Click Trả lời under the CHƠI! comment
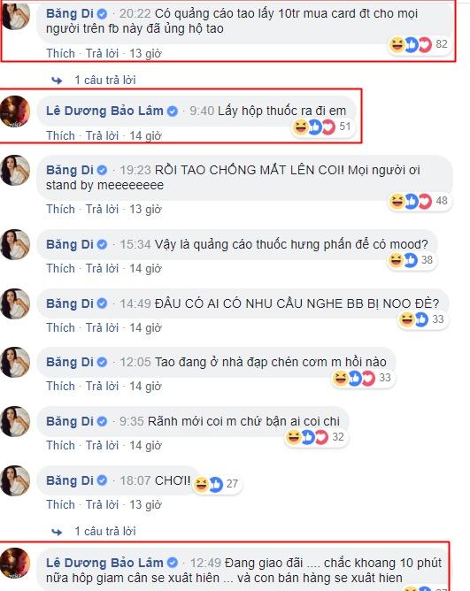Viewport: 470px width, 591px height. point(102,504)
